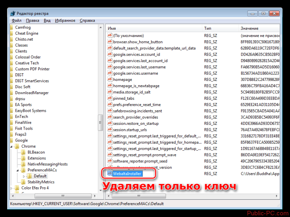Select the settings_reset_prompt.last_triggered_for_homepa... value
The image size is (290, 217).
pyautogui.click(x=157, y=142)
